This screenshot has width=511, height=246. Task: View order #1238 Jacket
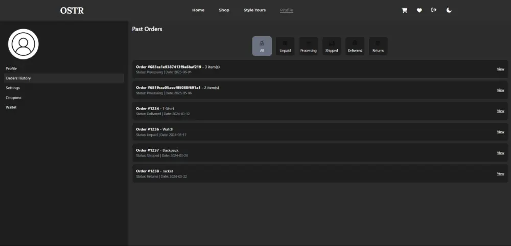500,173
